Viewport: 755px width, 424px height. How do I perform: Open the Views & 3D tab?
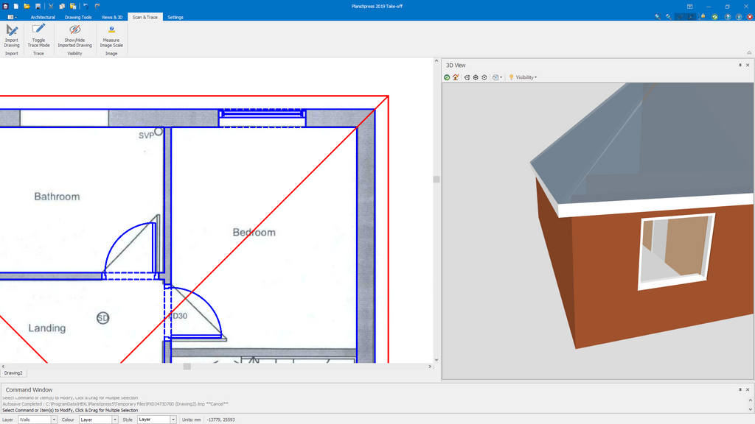[112, 17]
